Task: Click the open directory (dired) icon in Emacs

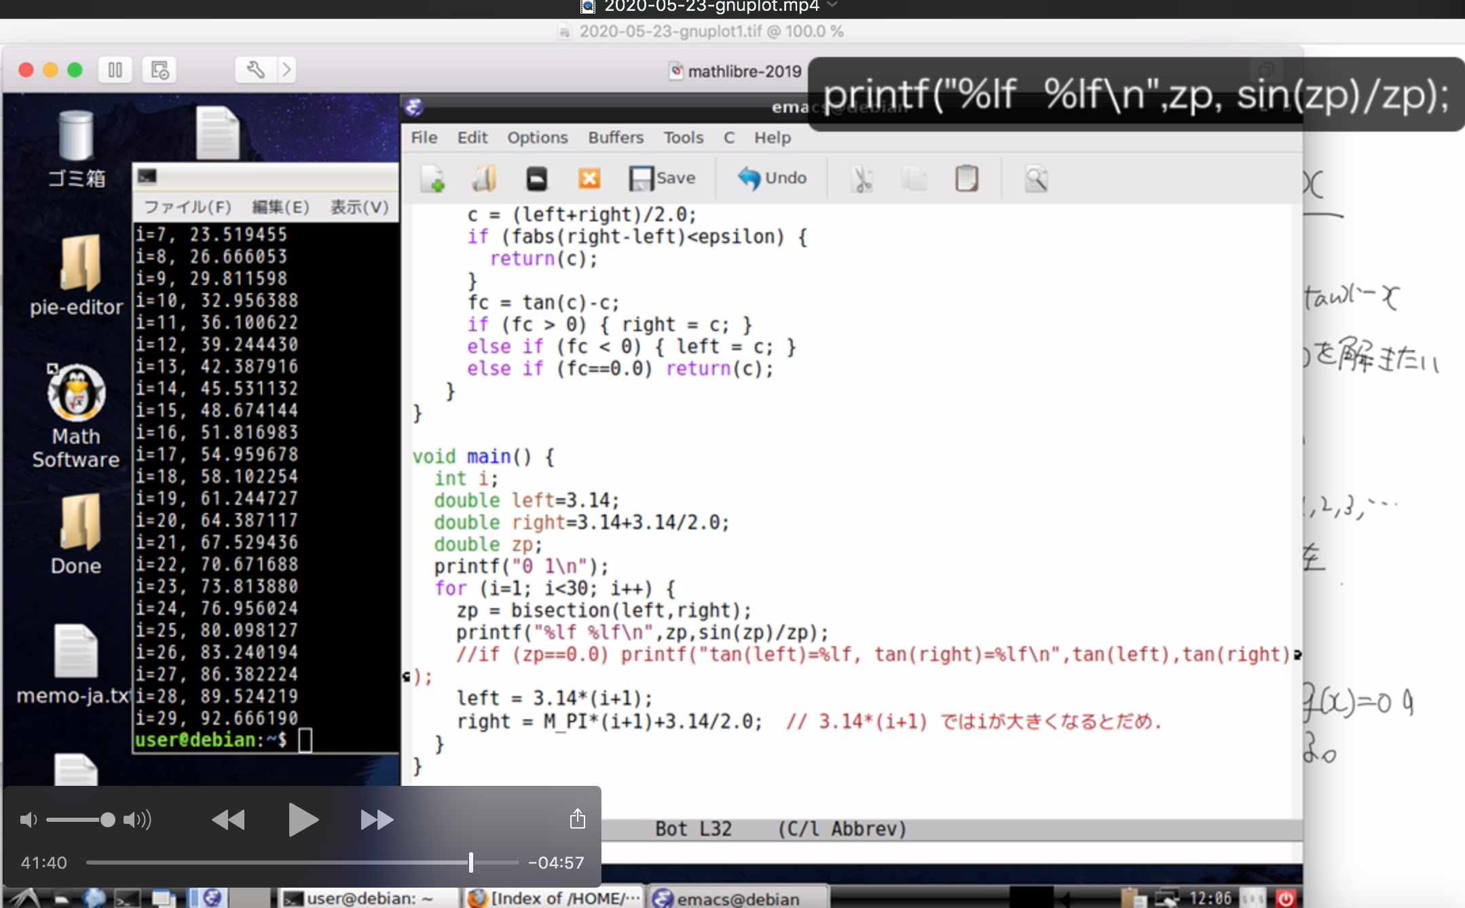Action: [x=536, y=178]
